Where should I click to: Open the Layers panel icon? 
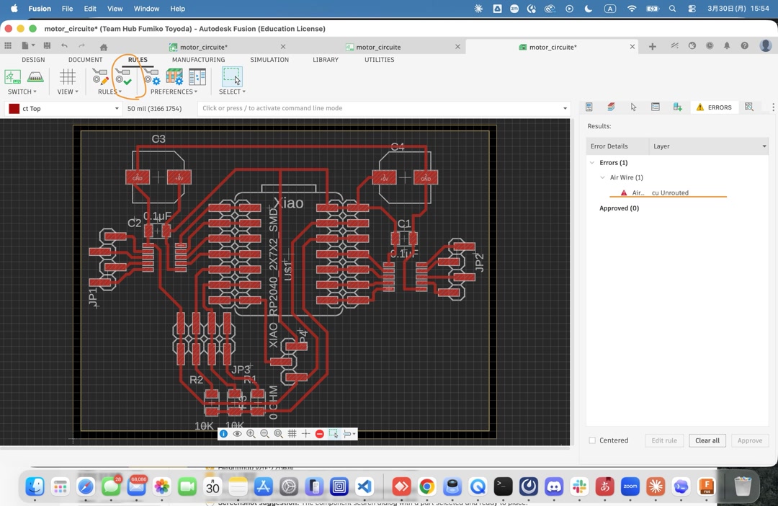611,107
